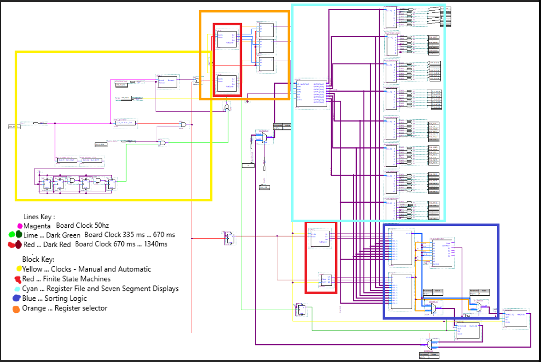541x362 pixels.
Task: Click the "Lines Key :" heading
Action: [x=39, y=217]
